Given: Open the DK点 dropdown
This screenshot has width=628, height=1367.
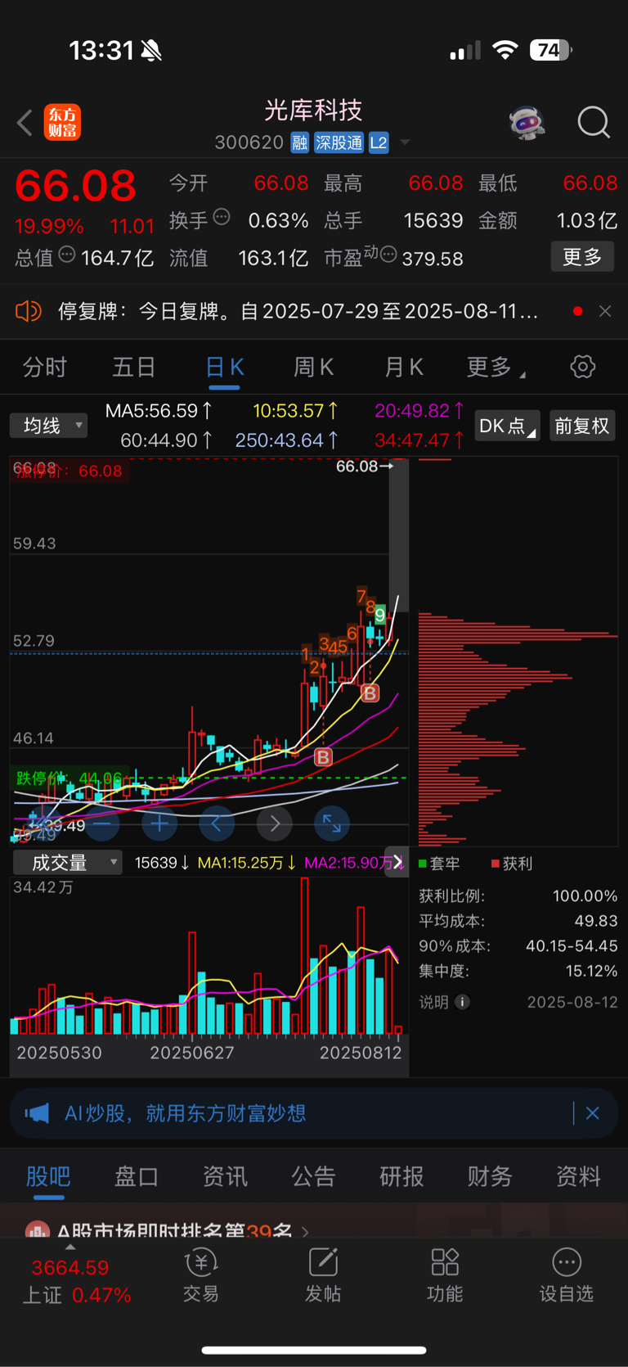Looking at the screenshot, I should [x=507, y=426].
